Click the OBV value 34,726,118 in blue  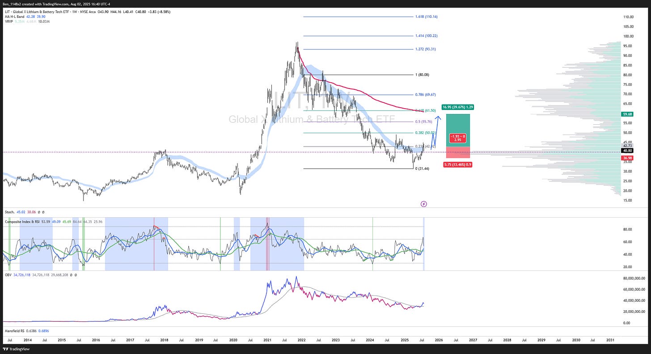click(x=21, y=275)
